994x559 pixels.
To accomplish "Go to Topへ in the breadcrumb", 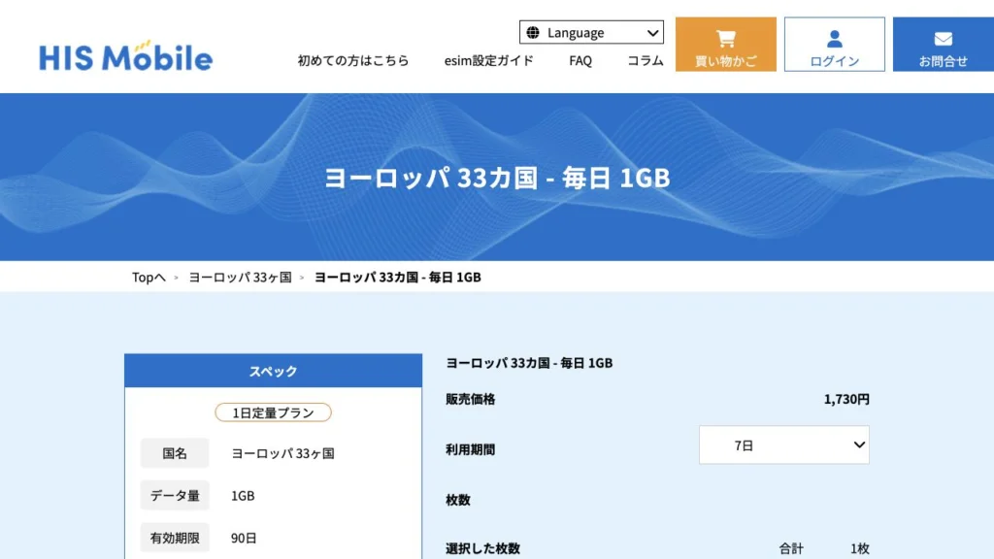I will [x=149, y=277].
